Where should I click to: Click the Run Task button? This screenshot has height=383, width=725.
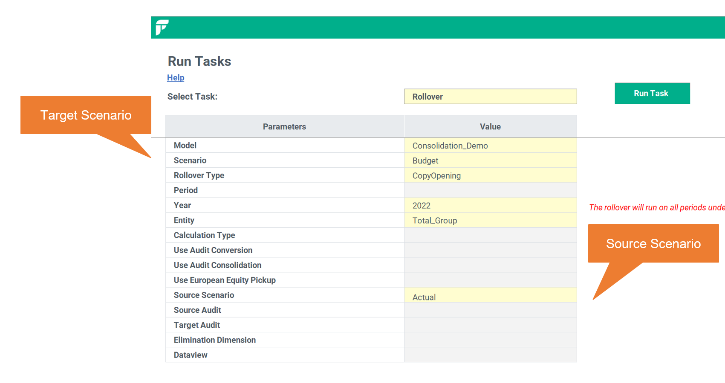click(652, 93)
